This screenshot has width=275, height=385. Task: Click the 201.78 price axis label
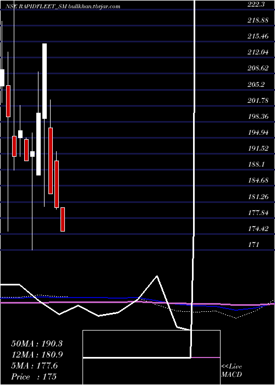click(258, 100)
